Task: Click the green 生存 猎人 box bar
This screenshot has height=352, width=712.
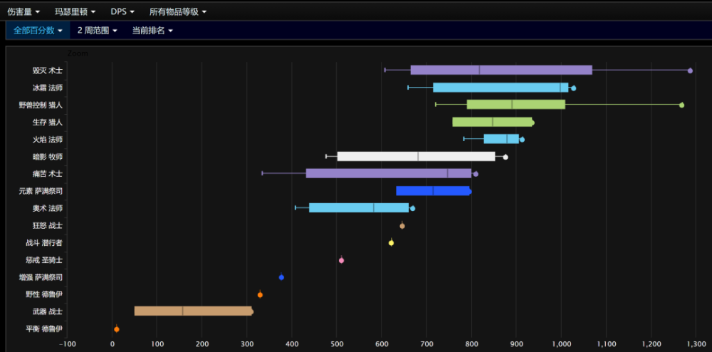Action: (492, 122)
